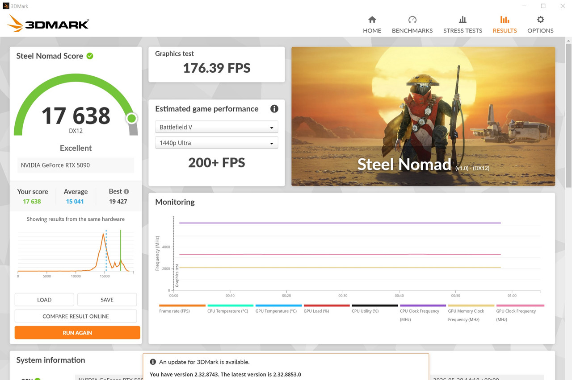572x380 pixels.
Task: Click the Graphics test label
Action: pos(174,54)
